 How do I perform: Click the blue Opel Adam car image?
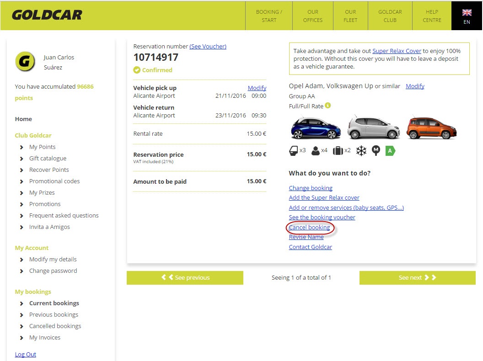click(x=316, y=127)
